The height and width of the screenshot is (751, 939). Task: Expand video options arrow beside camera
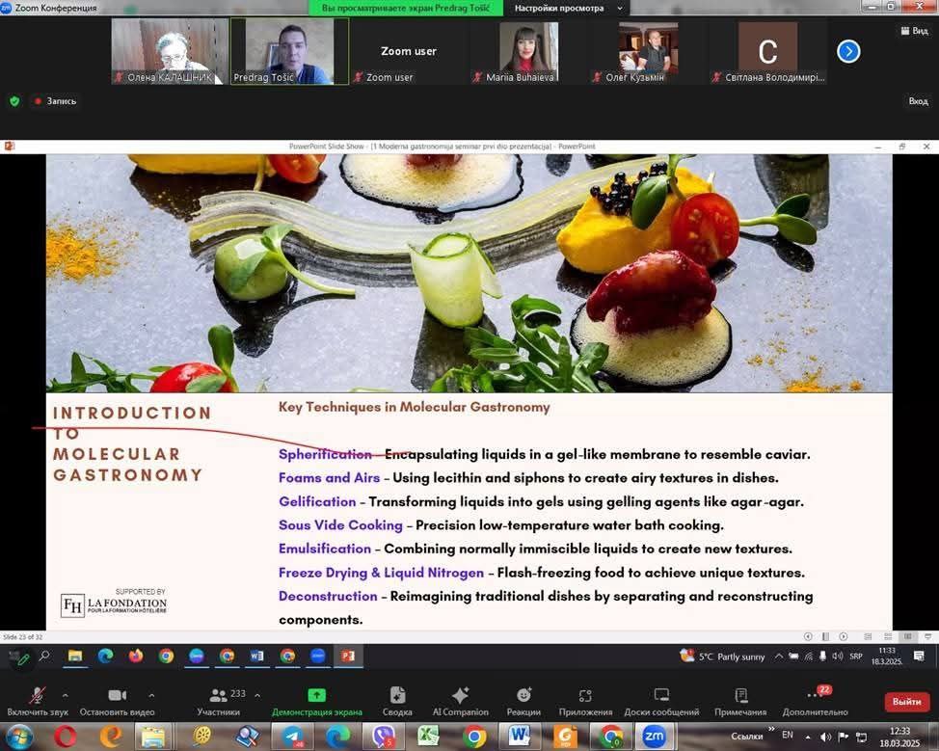[x=151, y=695]
